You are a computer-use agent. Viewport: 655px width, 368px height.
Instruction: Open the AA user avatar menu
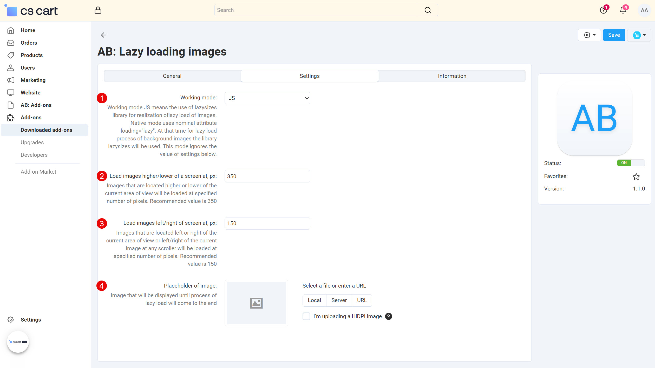point(644,10)
